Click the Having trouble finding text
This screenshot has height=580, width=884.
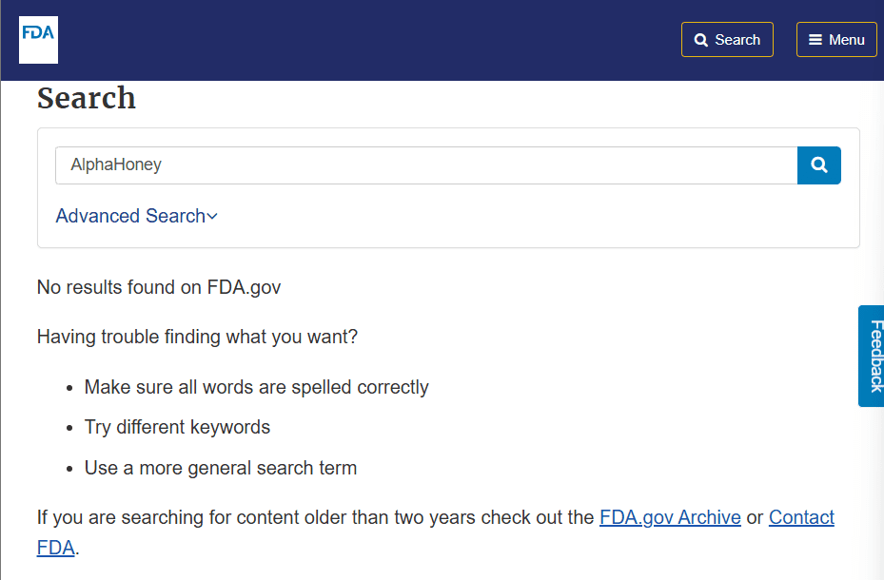(197, 337)
